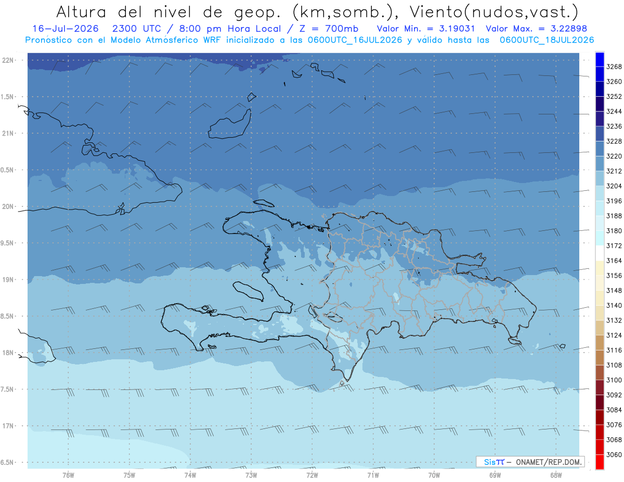The width and height of the screenshot is (624, 482).
Task: Click the '3228' color scale value
Action: [614, 141]
